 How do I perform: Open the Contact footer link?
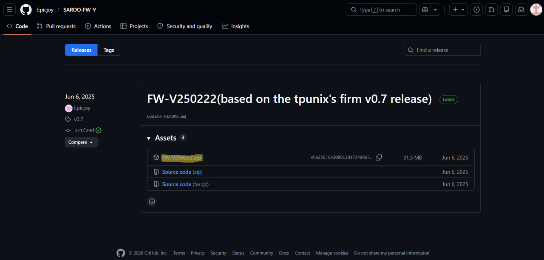pyautogui.click(x=302, y=253)
